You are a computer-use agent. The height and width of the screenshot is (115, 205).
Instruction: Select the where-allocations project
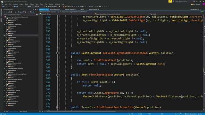tap(13, 102)
